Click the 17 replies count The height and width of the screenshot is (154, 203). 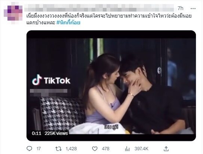[x=39, y=149]
